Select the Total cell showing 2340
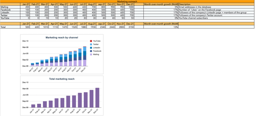The width and height of the screenshot is (255, 116). click(x=101, y=27)
